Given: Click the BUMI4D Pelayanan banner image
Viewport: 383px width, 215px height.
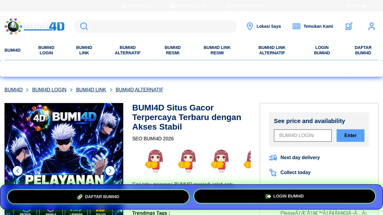Looking at the screenshot, I should tap(64, 159).
